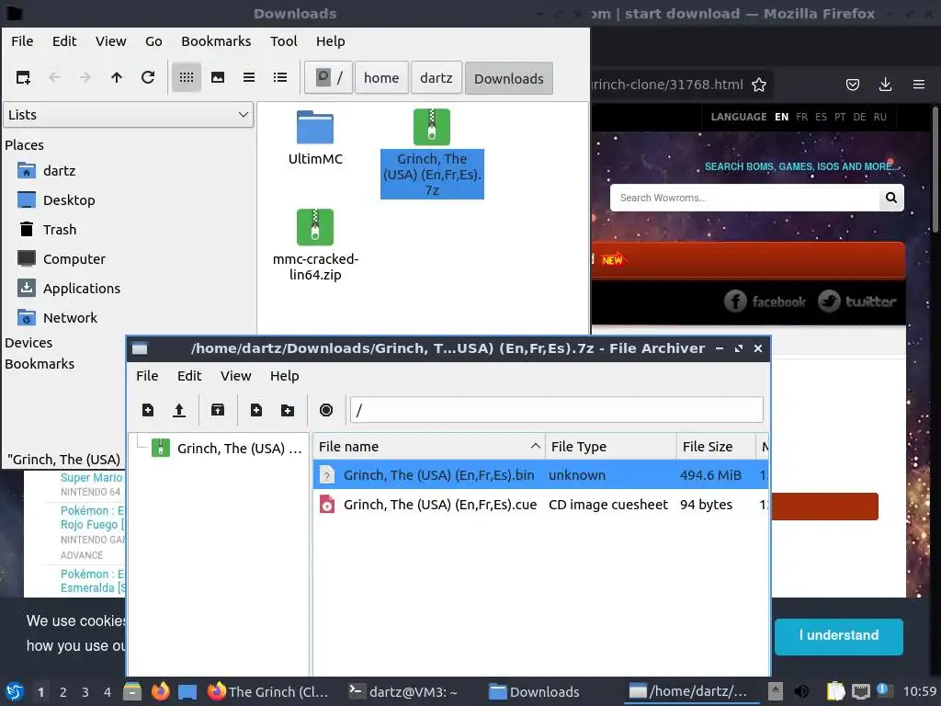941x706 pixels.
Task: Sort by File Size column
Action: click(716, 447)
